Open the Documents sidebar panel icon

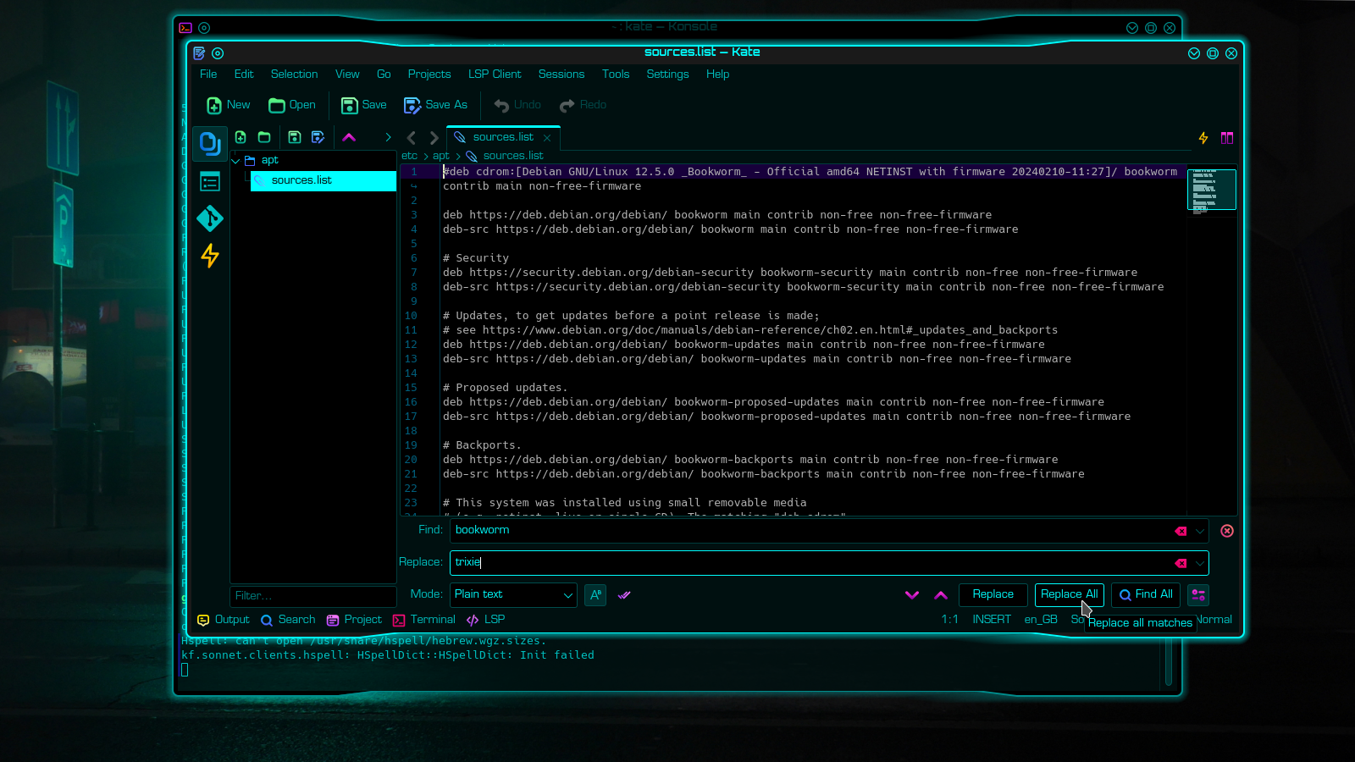[x=209, y=144]
